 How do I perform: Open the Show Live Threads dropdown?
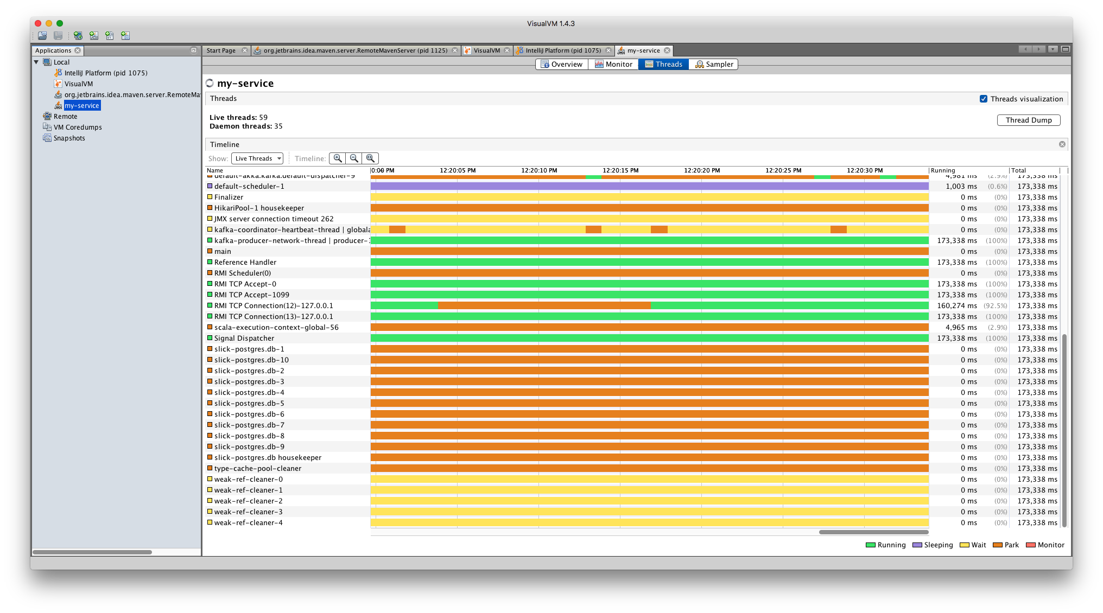click(x=257, y=158)
